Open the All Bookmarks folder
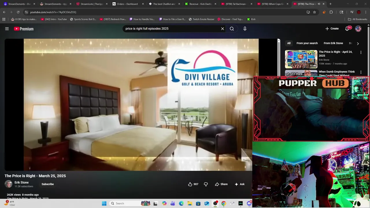The image size is (370, 208). [358, 19]
